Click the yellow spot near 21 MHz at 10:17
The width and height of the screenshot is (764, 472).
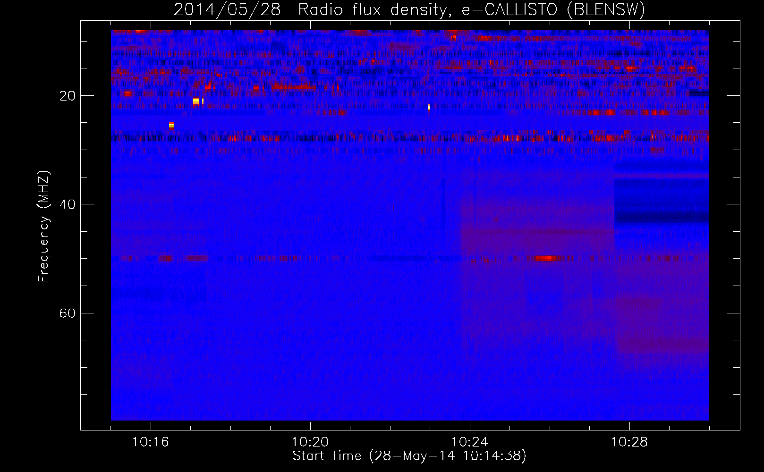click(x=196, y=101)
